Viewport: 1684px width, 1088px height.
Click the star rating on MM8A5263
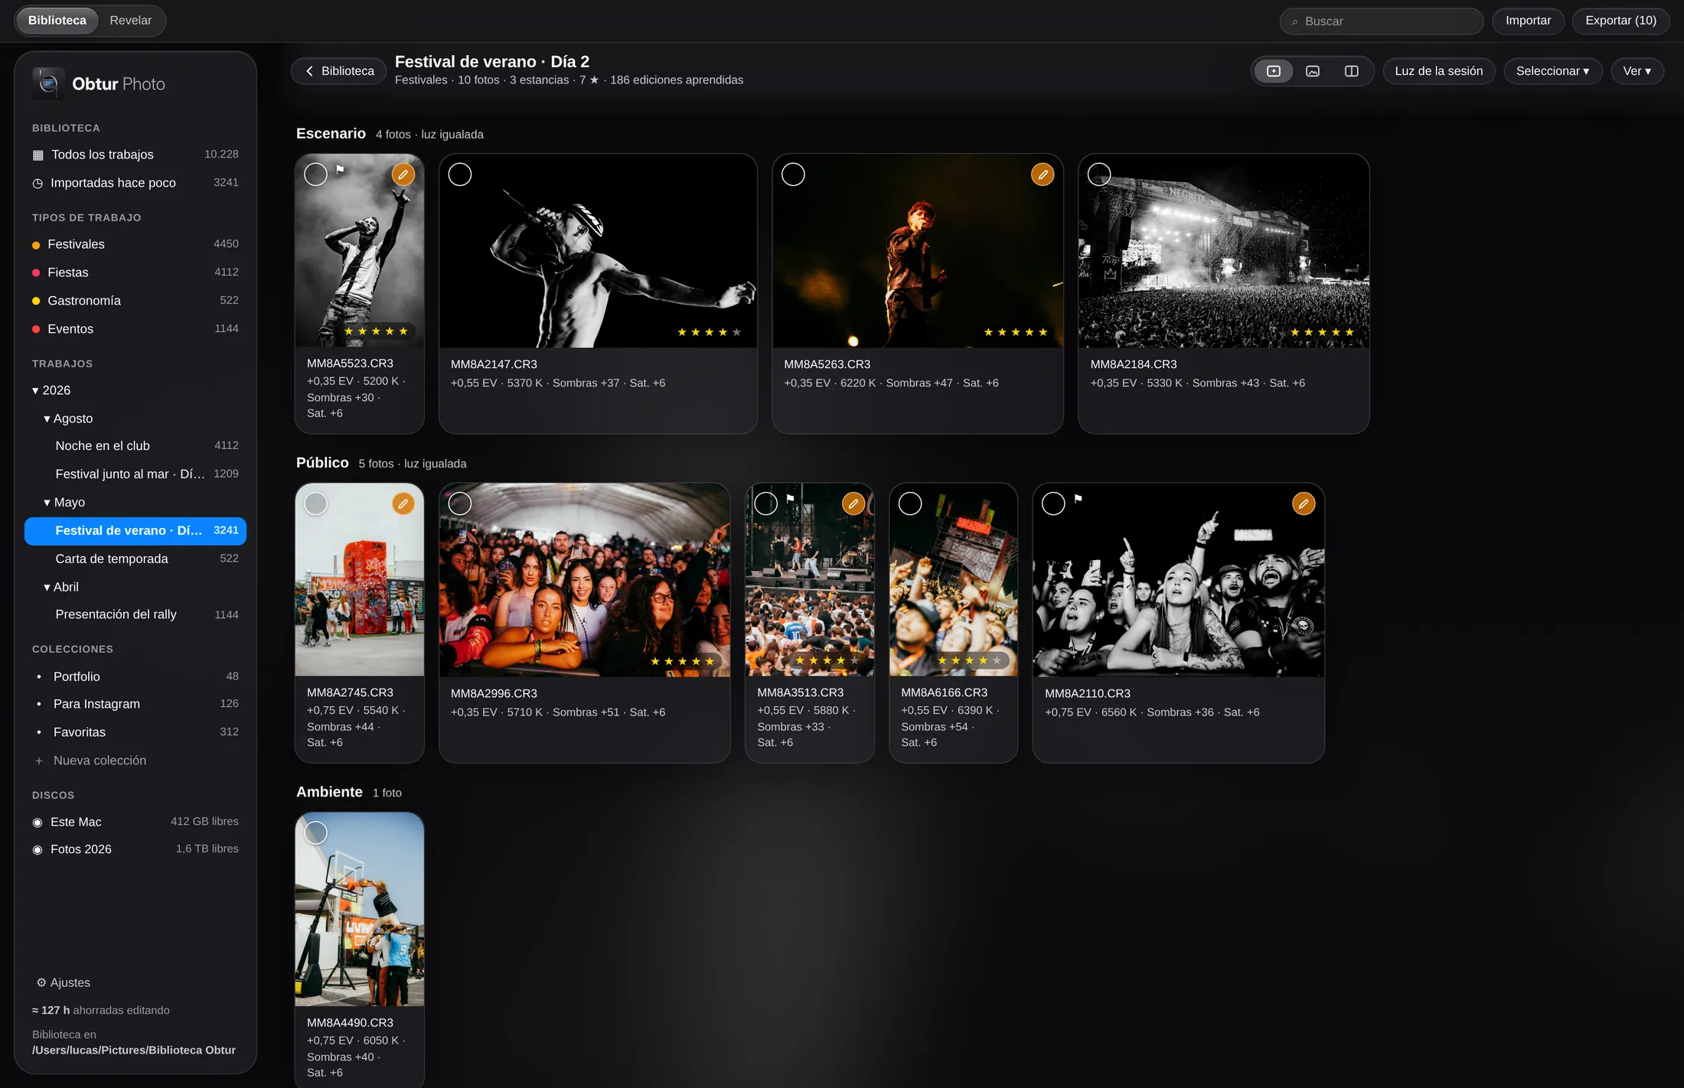pos(1016,332)
